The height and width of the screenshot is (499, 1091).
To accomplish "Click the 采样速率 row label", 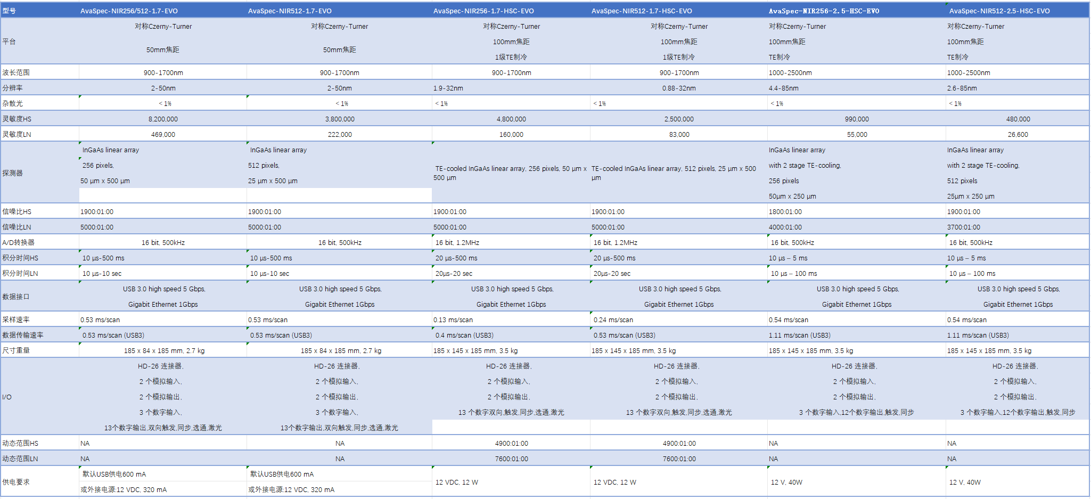I will click(40, 320).
